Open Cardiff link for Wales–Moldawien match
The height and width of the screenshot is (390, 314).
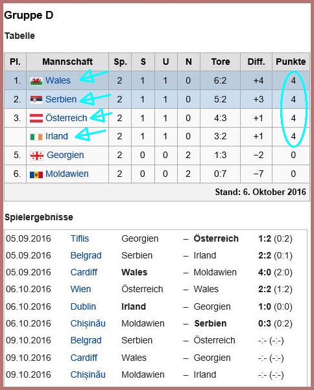tap(84, 272)
